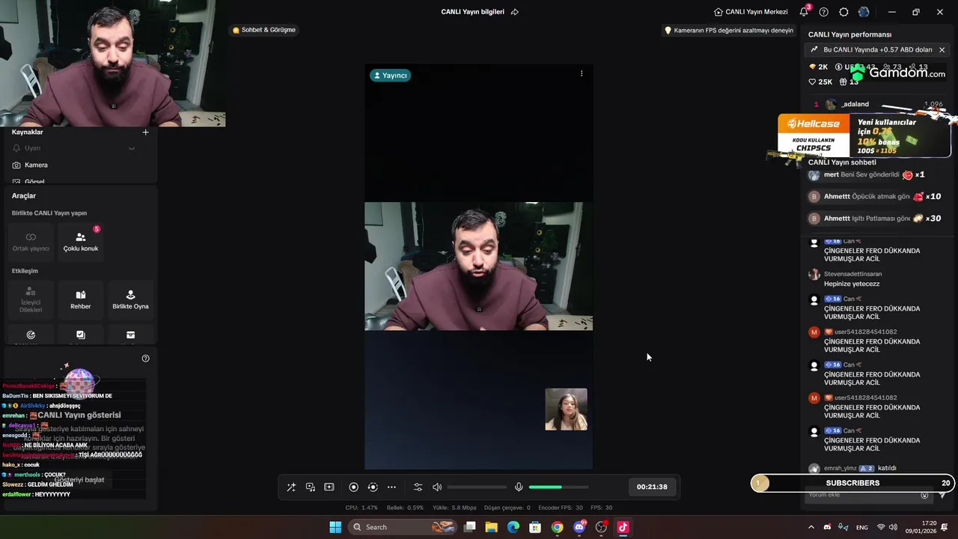Open profile avatar in title bar
This screenshot has height=539, width=958.
coord(864,12)
